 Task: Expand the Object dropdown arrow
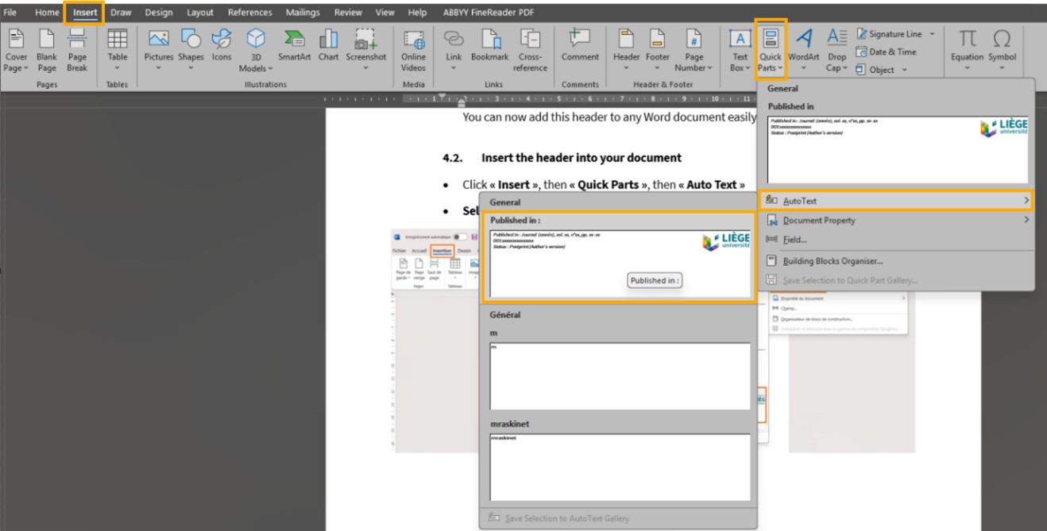click(x=905, y=70)
